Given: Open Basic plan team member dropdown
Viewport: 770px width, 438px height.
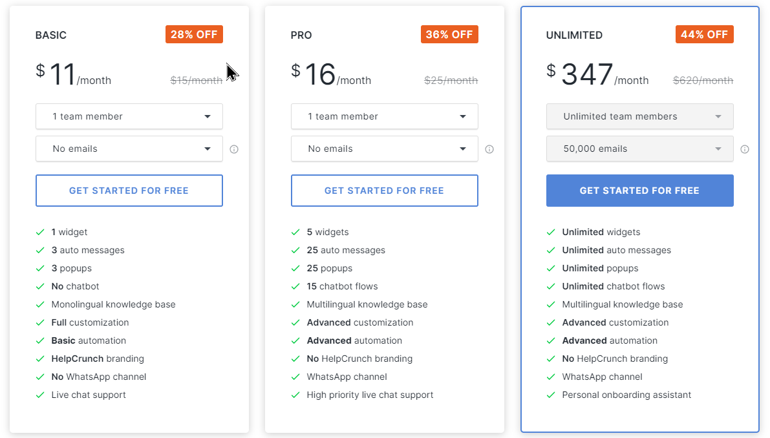Looking at the screenshot, I should coord(129,116).
